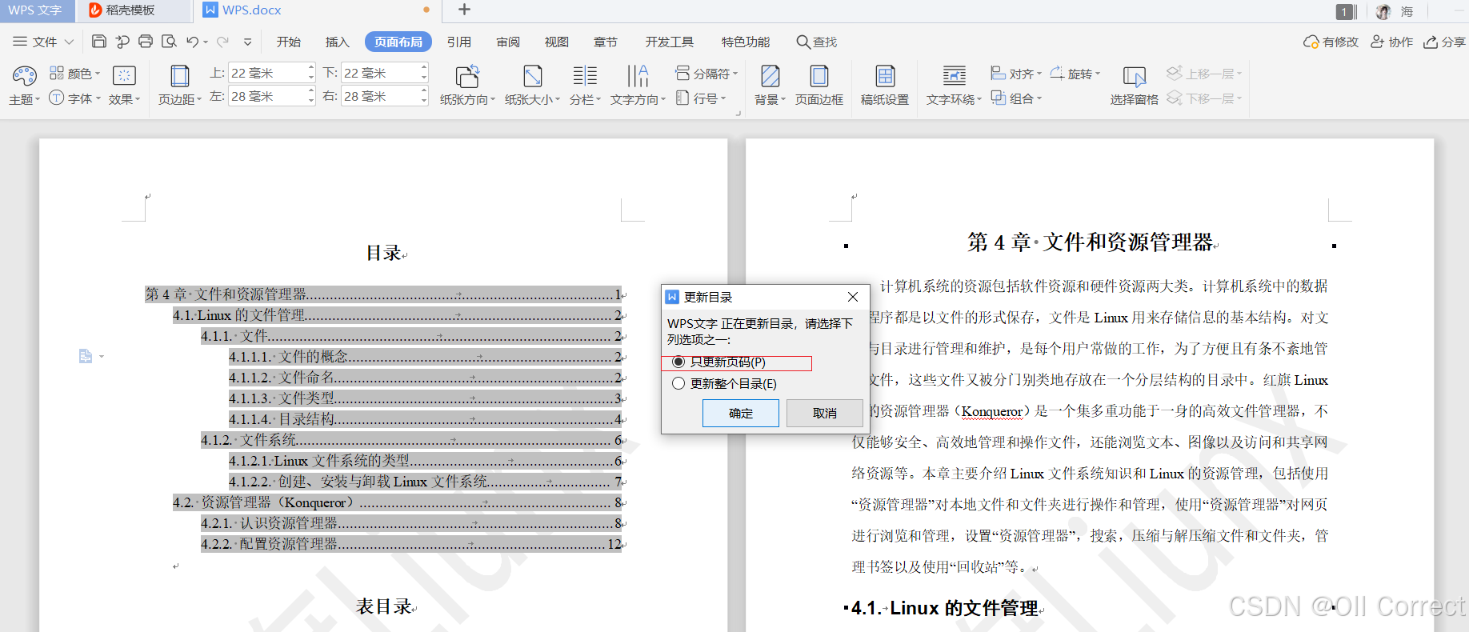The height and width of the screenshot is (632, 1469).
Task: Click the 文字方向 text direction icon
Action: (638, 76)
